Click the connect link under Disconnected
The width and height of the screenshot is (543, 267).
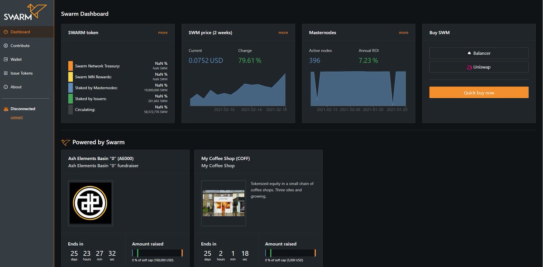click(17, 118)
